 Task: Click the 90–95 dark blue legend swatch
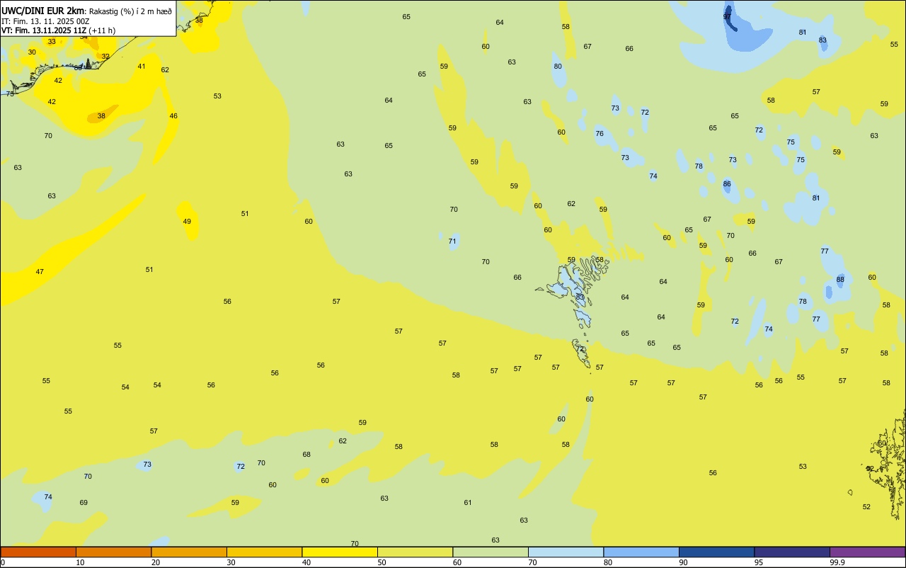pos(717,552)
